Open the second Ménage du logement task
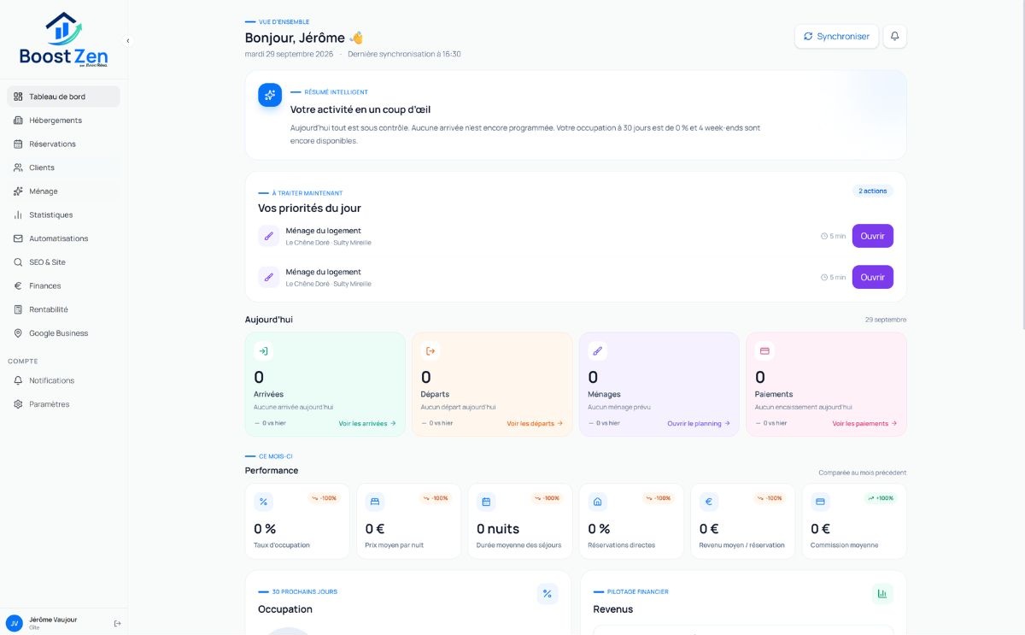Image resolution: width=1025 pixels, height=635 pixels. 872,277
